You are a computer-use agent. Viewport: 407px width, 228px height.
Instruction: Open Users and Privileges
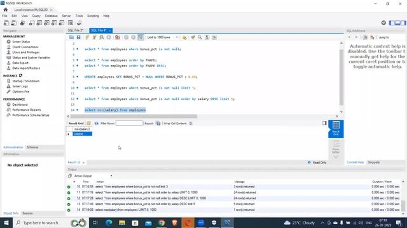click(26, 52)
